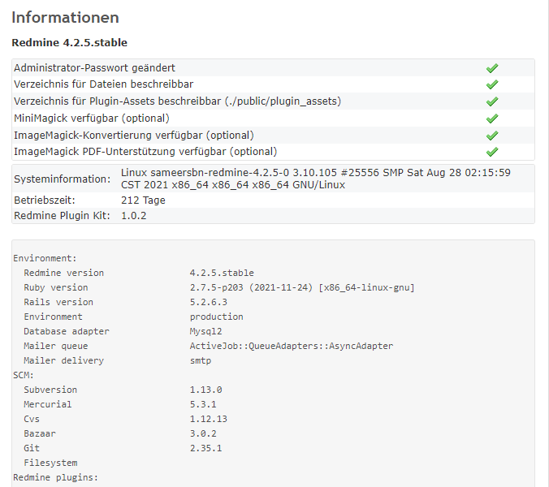Click the checkmark icon beside ImageMagick PDF-Unterstützung
Viewport: 549px width, 487px height.
(x=492, y=152)
